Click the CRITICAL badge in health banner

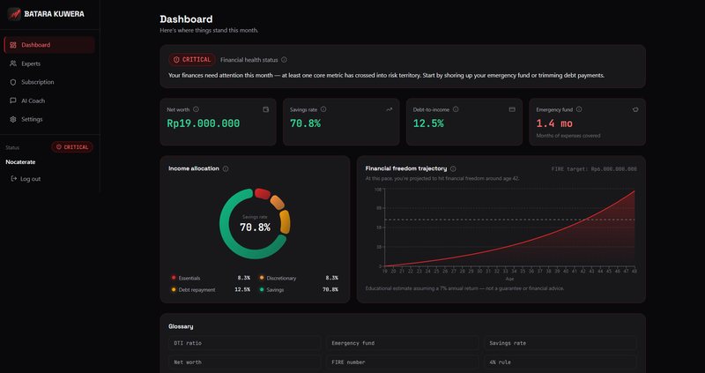pyautogui.click(x=192, y=59)
